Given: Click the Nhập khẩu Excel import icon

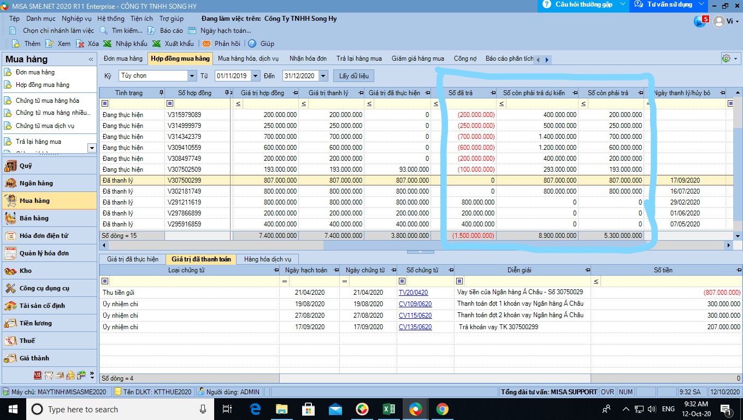Looking at the screenshot, I should 108,44.
